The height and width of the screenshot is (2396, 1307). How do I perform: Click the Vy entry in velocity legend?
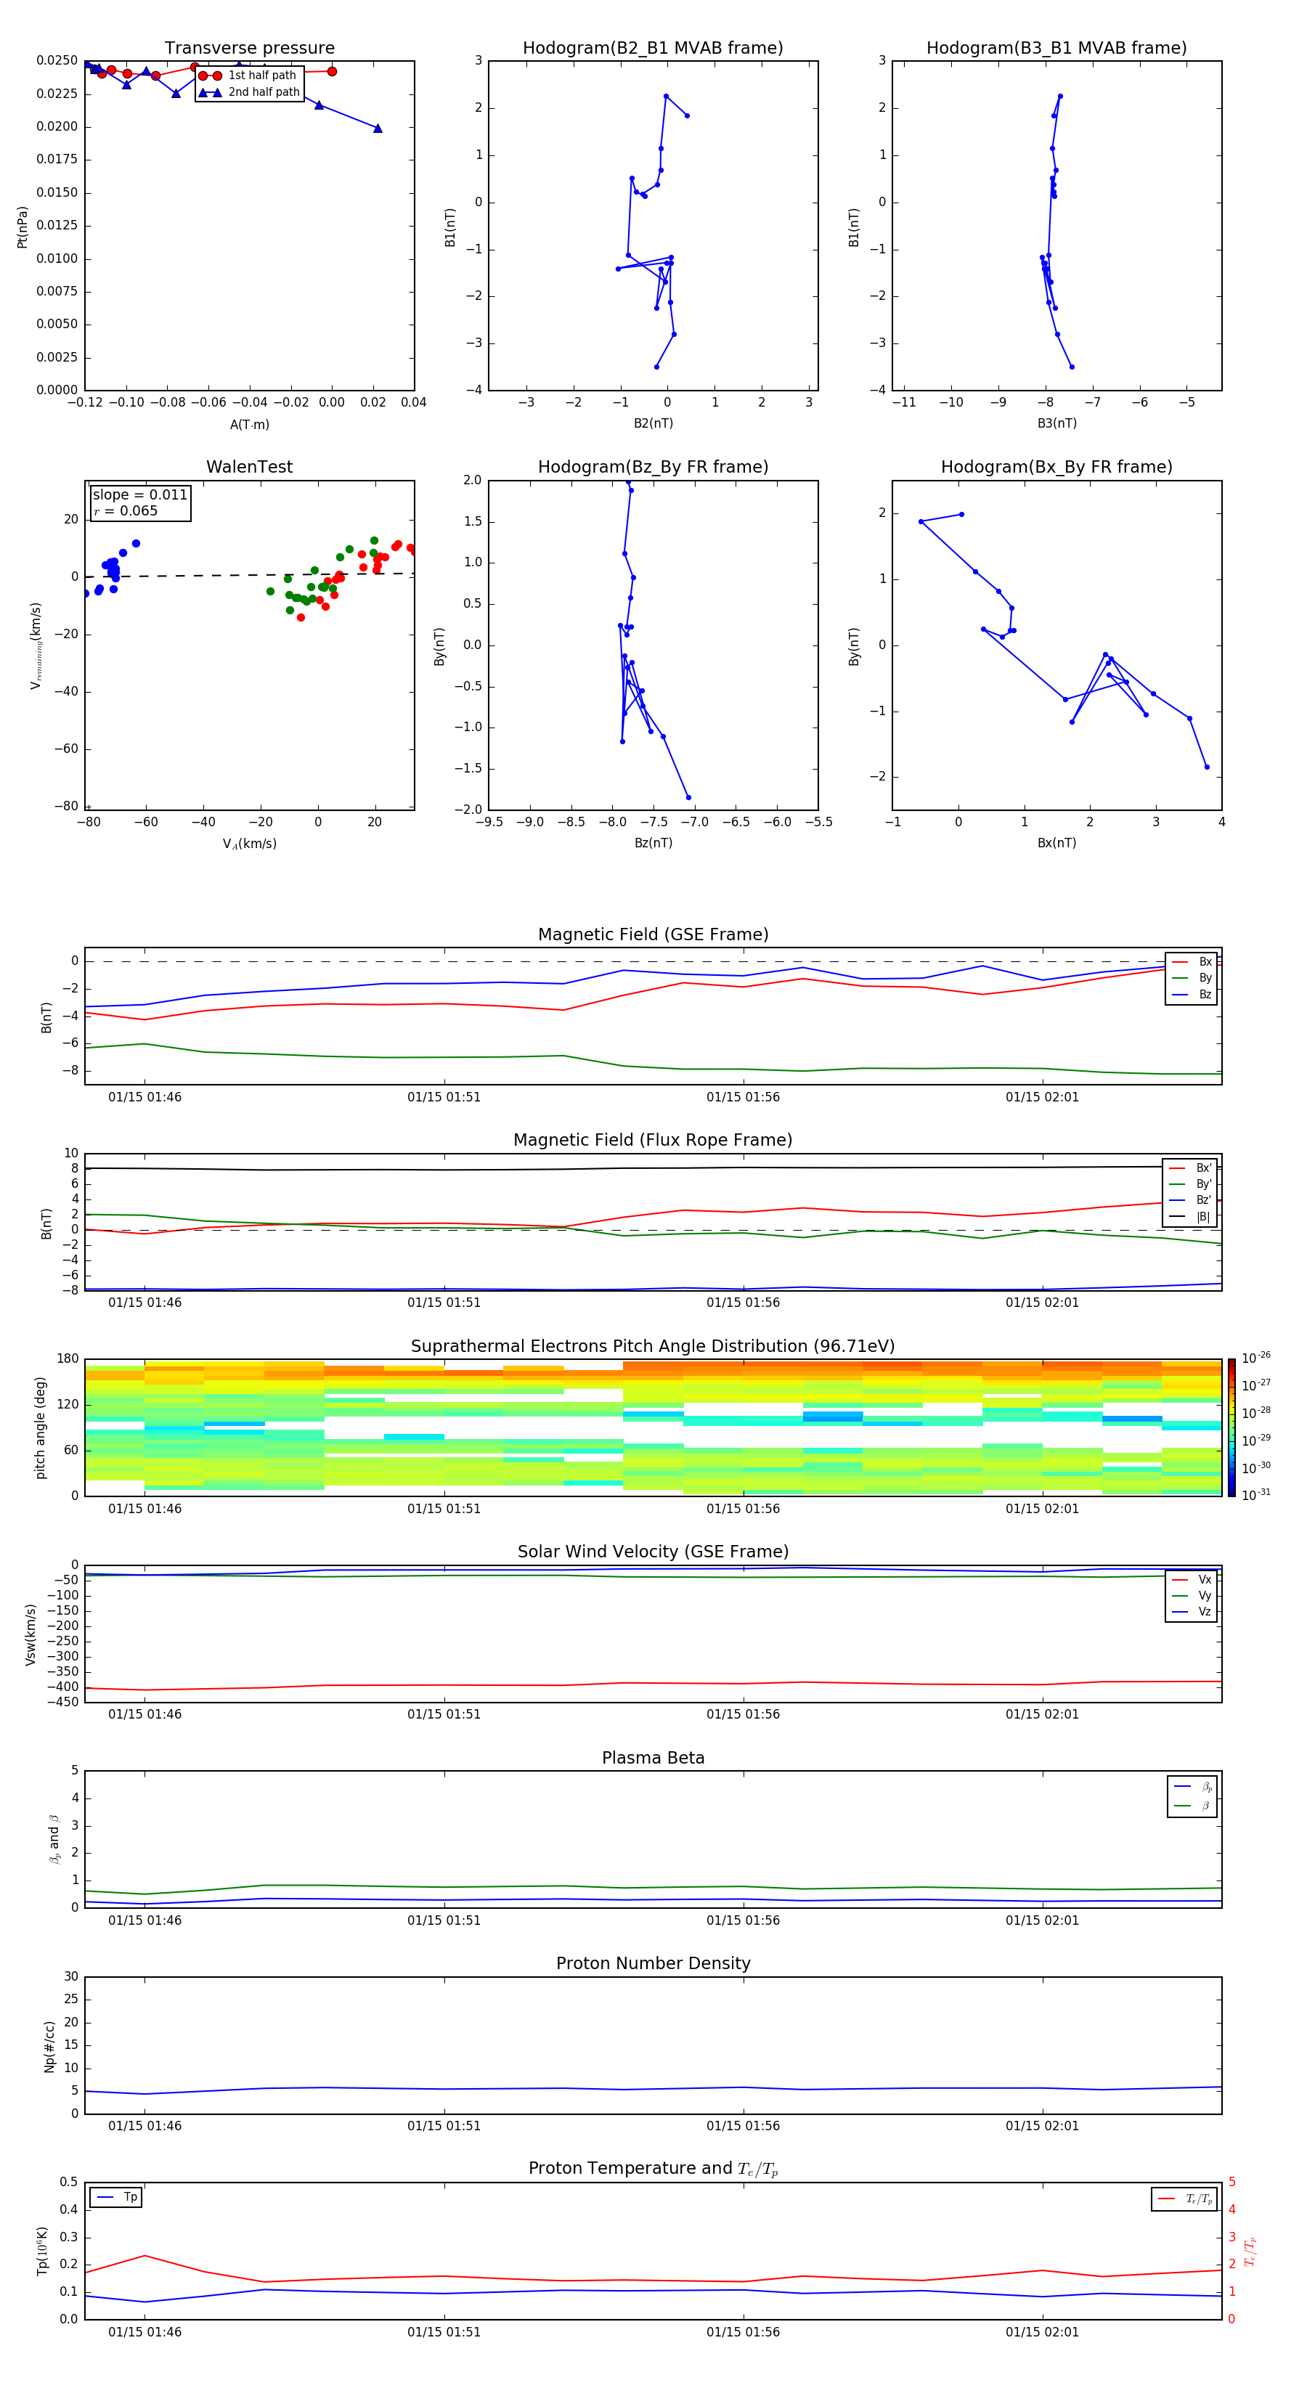pos(1192,1595)
